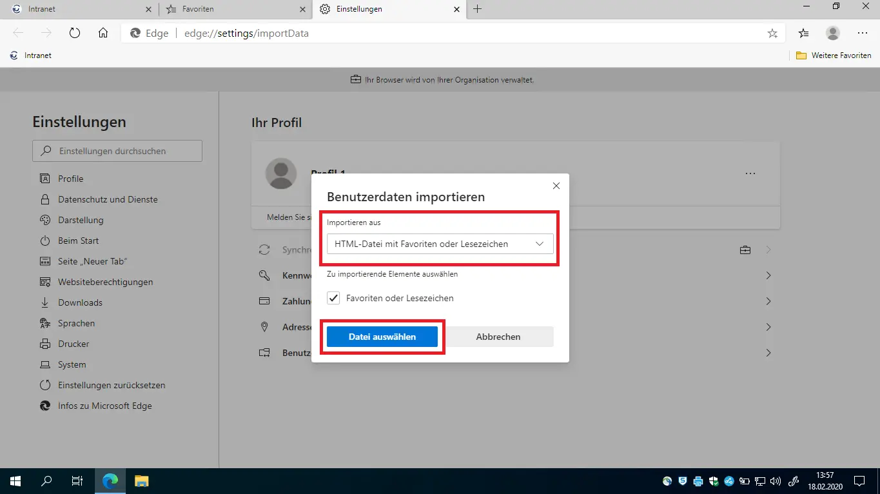This screenshot has height=494, width=880.
Task: Open a new browser tab
Action: (477, 9)
